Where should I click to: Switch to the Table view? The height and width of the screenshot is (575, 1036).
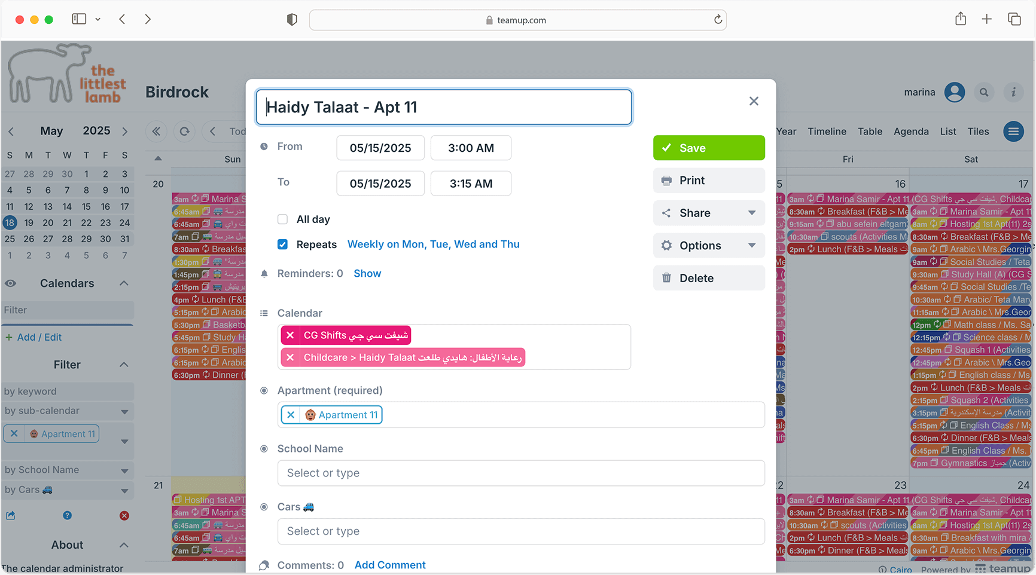coord(870,131)
